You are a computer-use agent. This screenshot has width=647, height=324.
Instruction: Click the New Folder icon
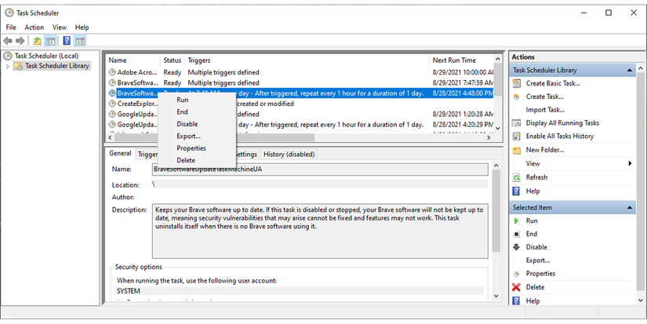pyautogui.click(x=516, y=151)
